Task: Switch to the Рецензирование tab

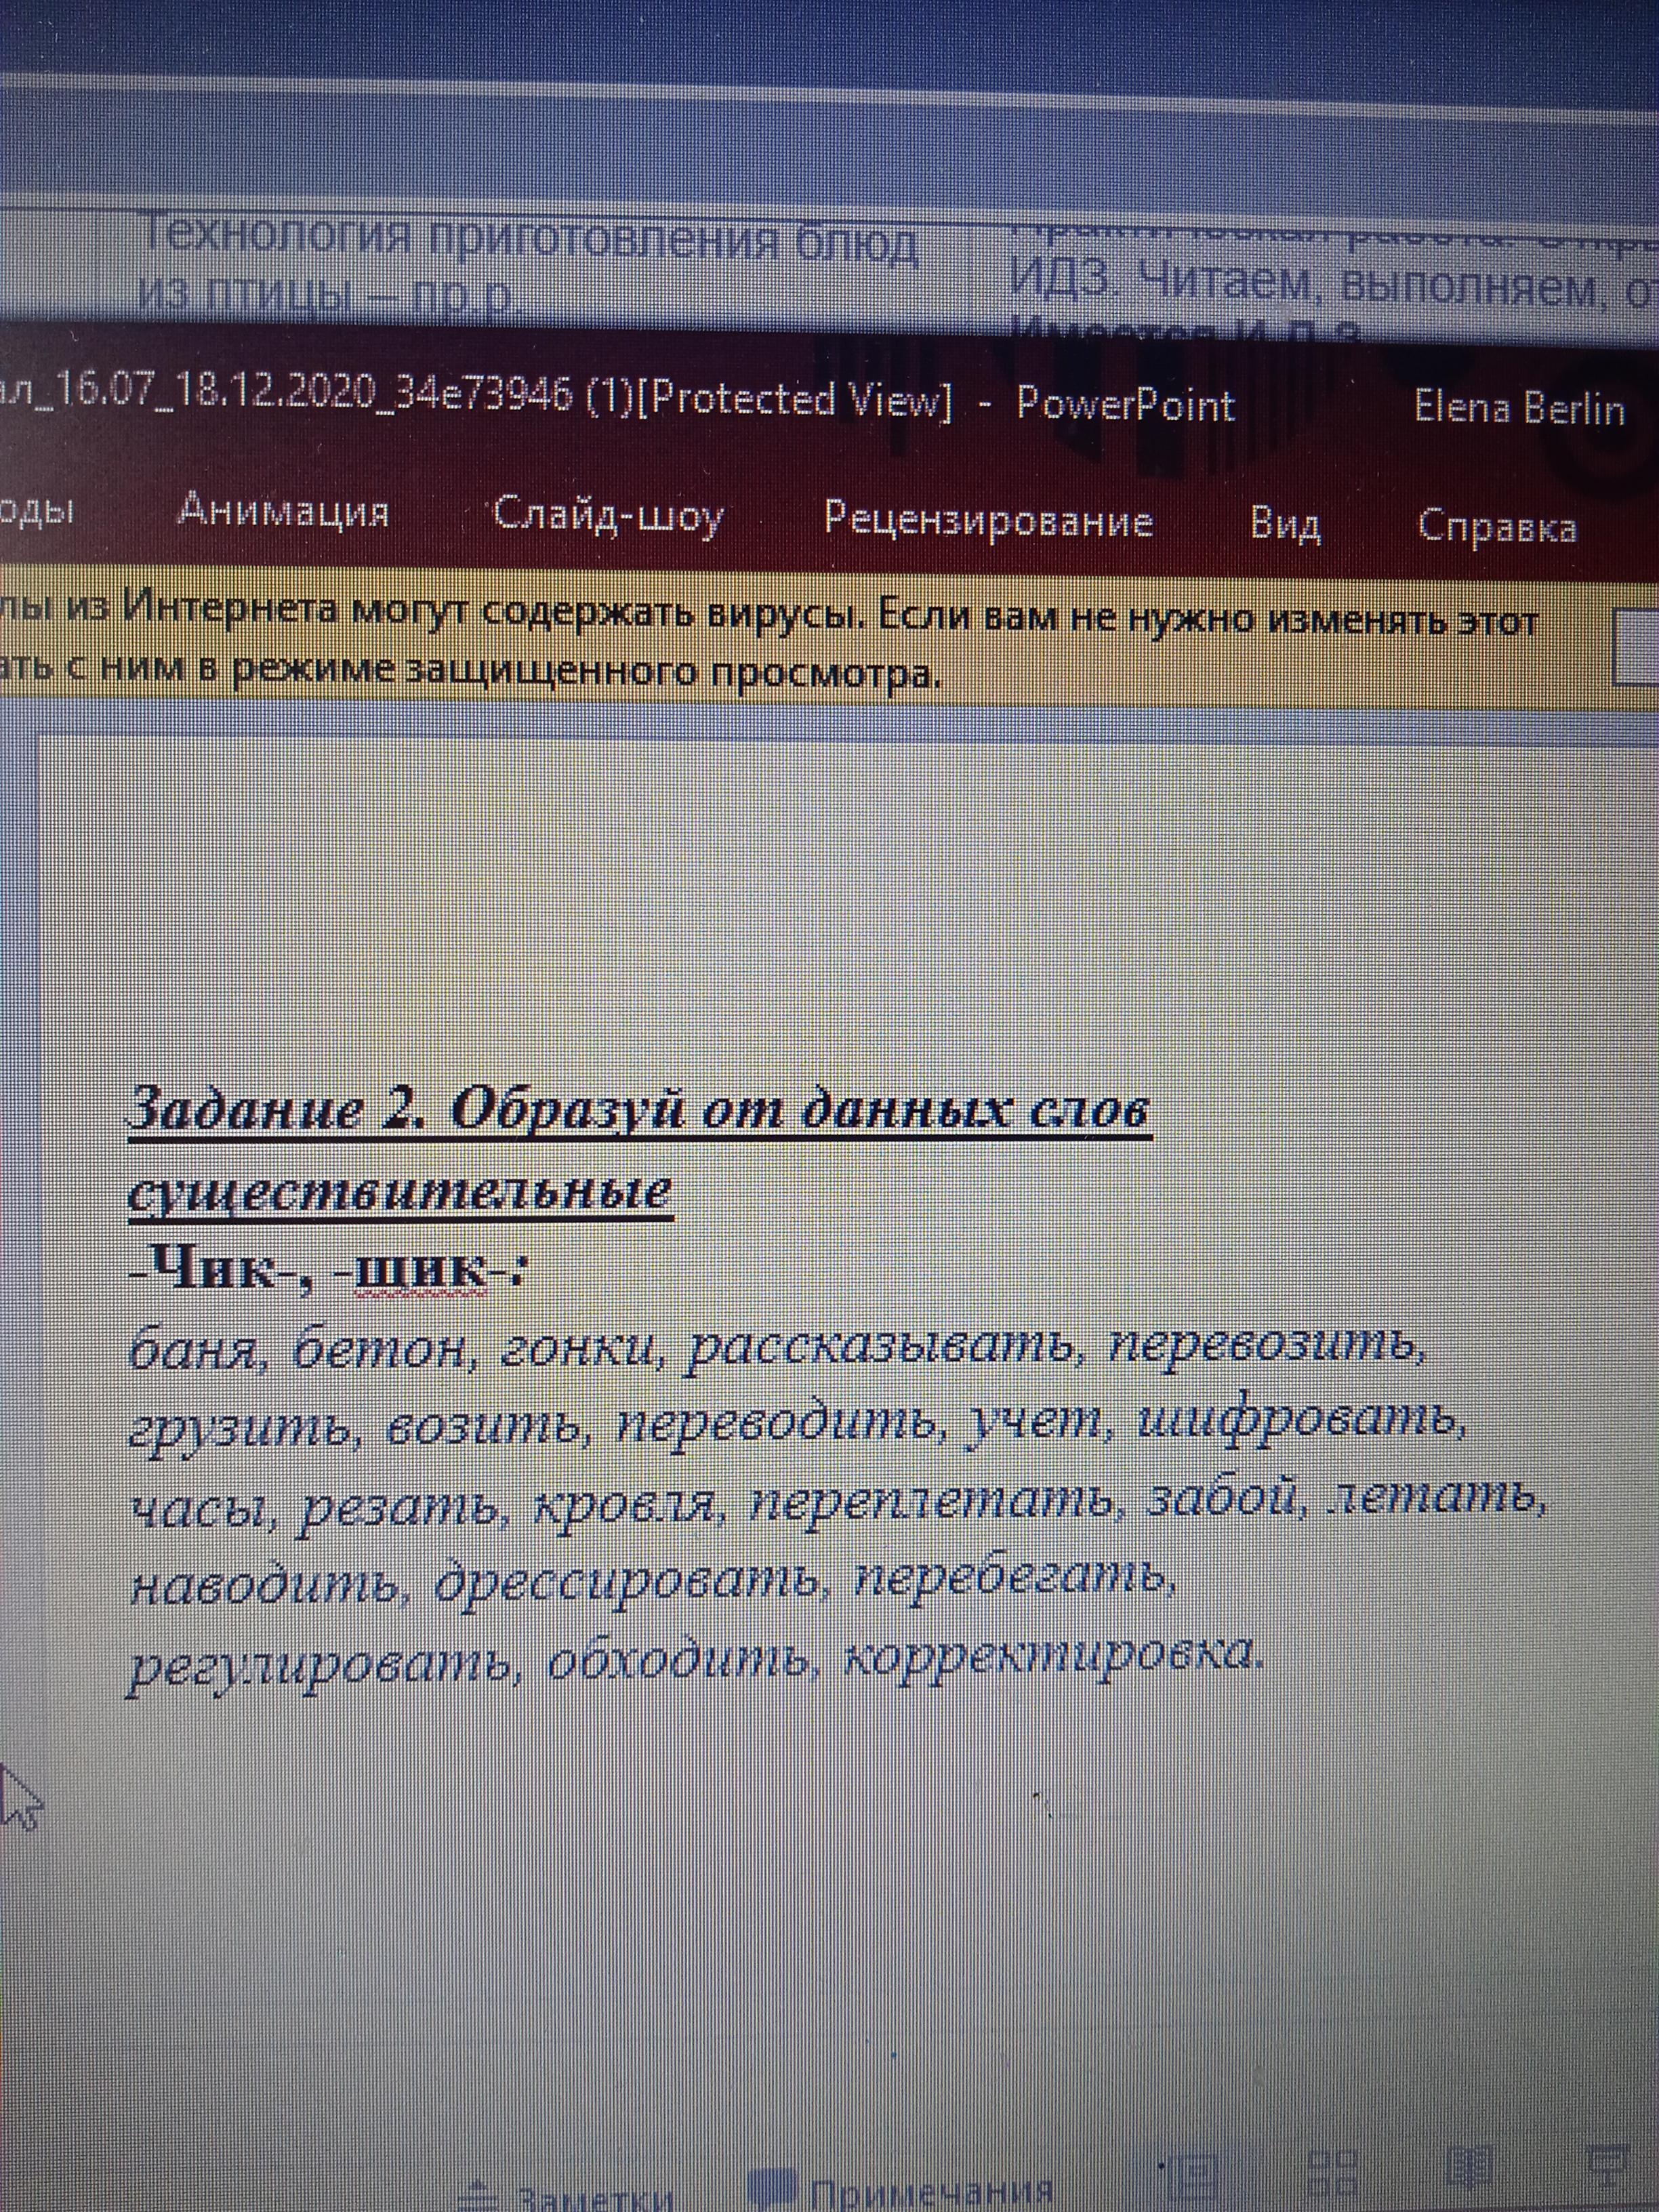Action: pos(988,521)
